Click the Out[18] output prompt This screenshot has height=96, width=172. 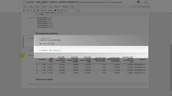coord(31,55)
